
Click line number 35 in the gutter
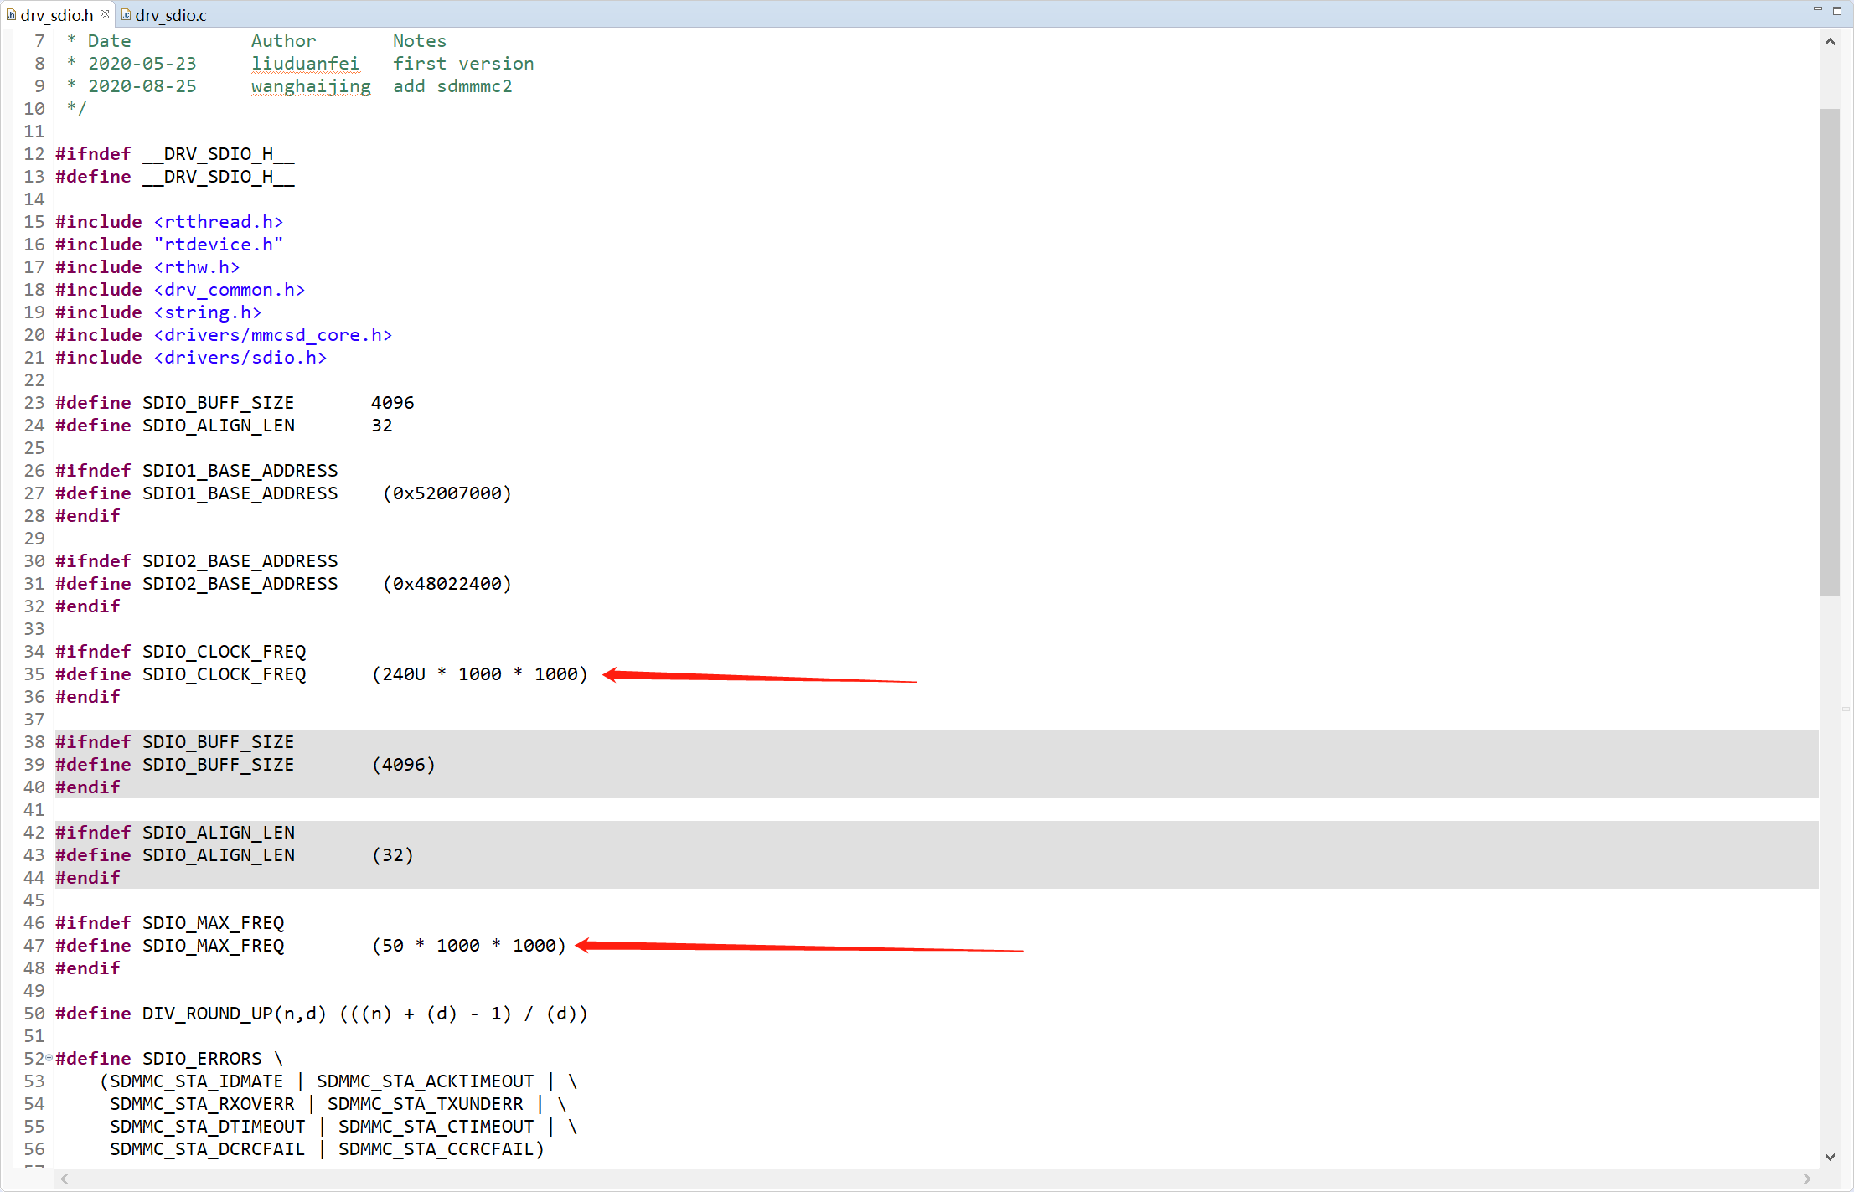[34, 674]
